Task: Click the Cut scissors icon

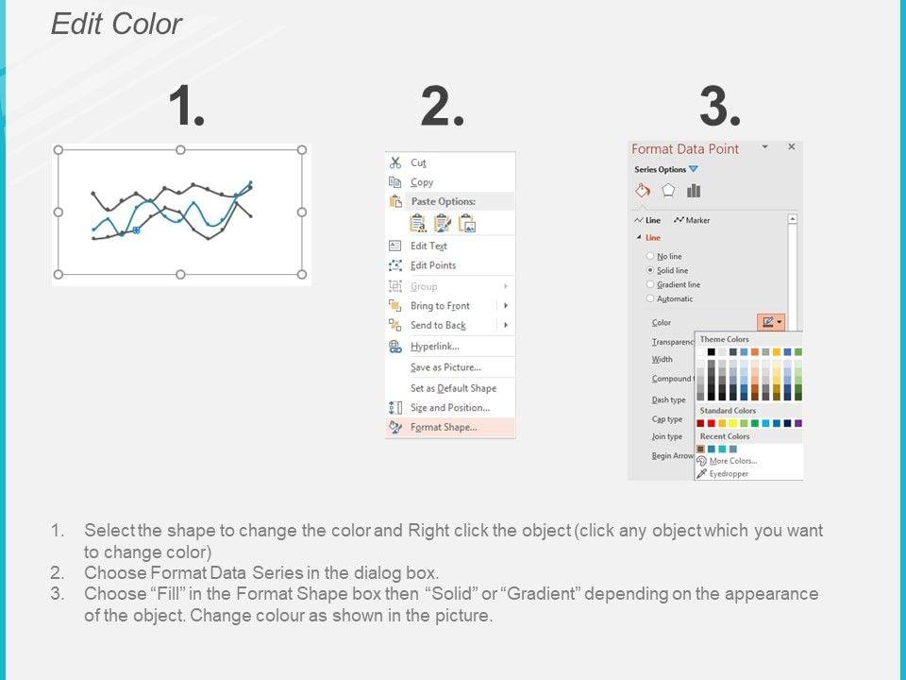Action: click(x=395, y=162)
